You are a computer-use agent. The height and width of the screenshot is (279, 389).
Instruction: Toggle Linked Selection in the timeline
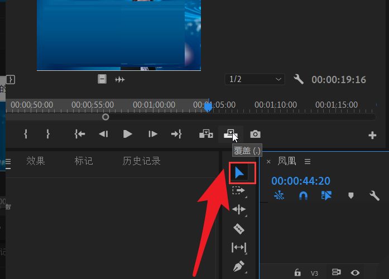(326, 196)
